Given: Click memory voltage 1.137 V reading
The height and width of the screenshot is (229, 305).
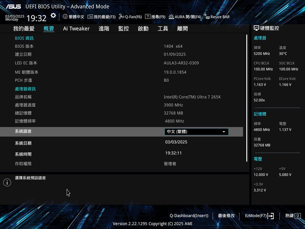Looking at the screenshot, I should [285, 129].
